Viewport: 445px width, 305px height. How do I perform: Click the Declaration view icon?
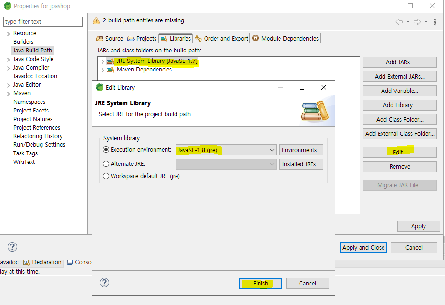pos(27,262)
